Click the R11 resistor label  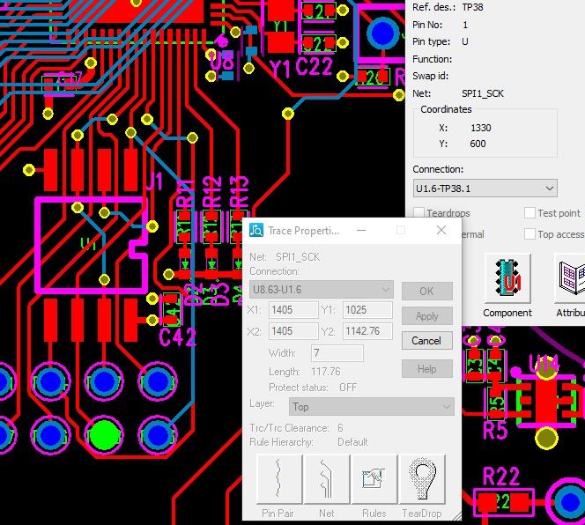[185, 194]
